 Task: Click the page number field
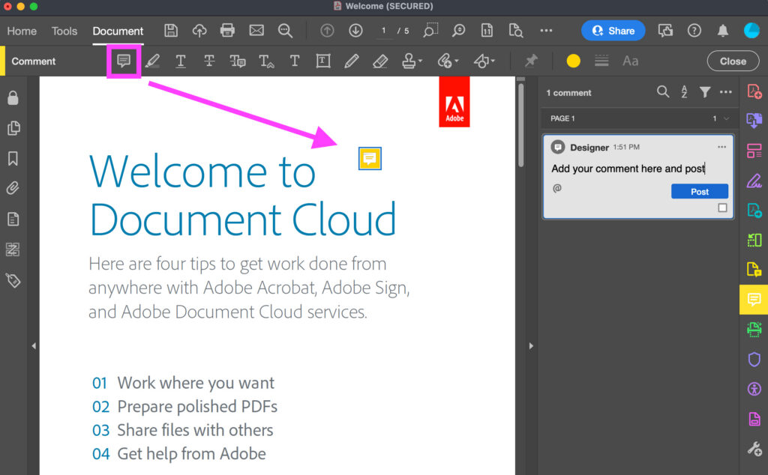(x=384, y=31)
